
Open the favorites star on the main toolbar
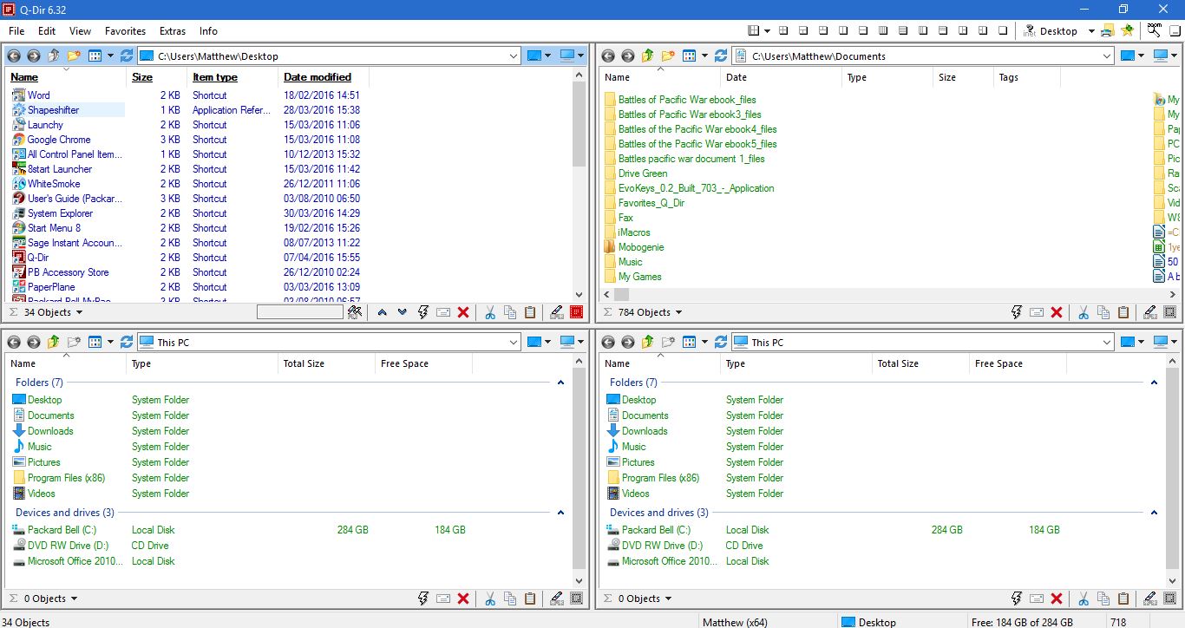(x=1128, y=30)
